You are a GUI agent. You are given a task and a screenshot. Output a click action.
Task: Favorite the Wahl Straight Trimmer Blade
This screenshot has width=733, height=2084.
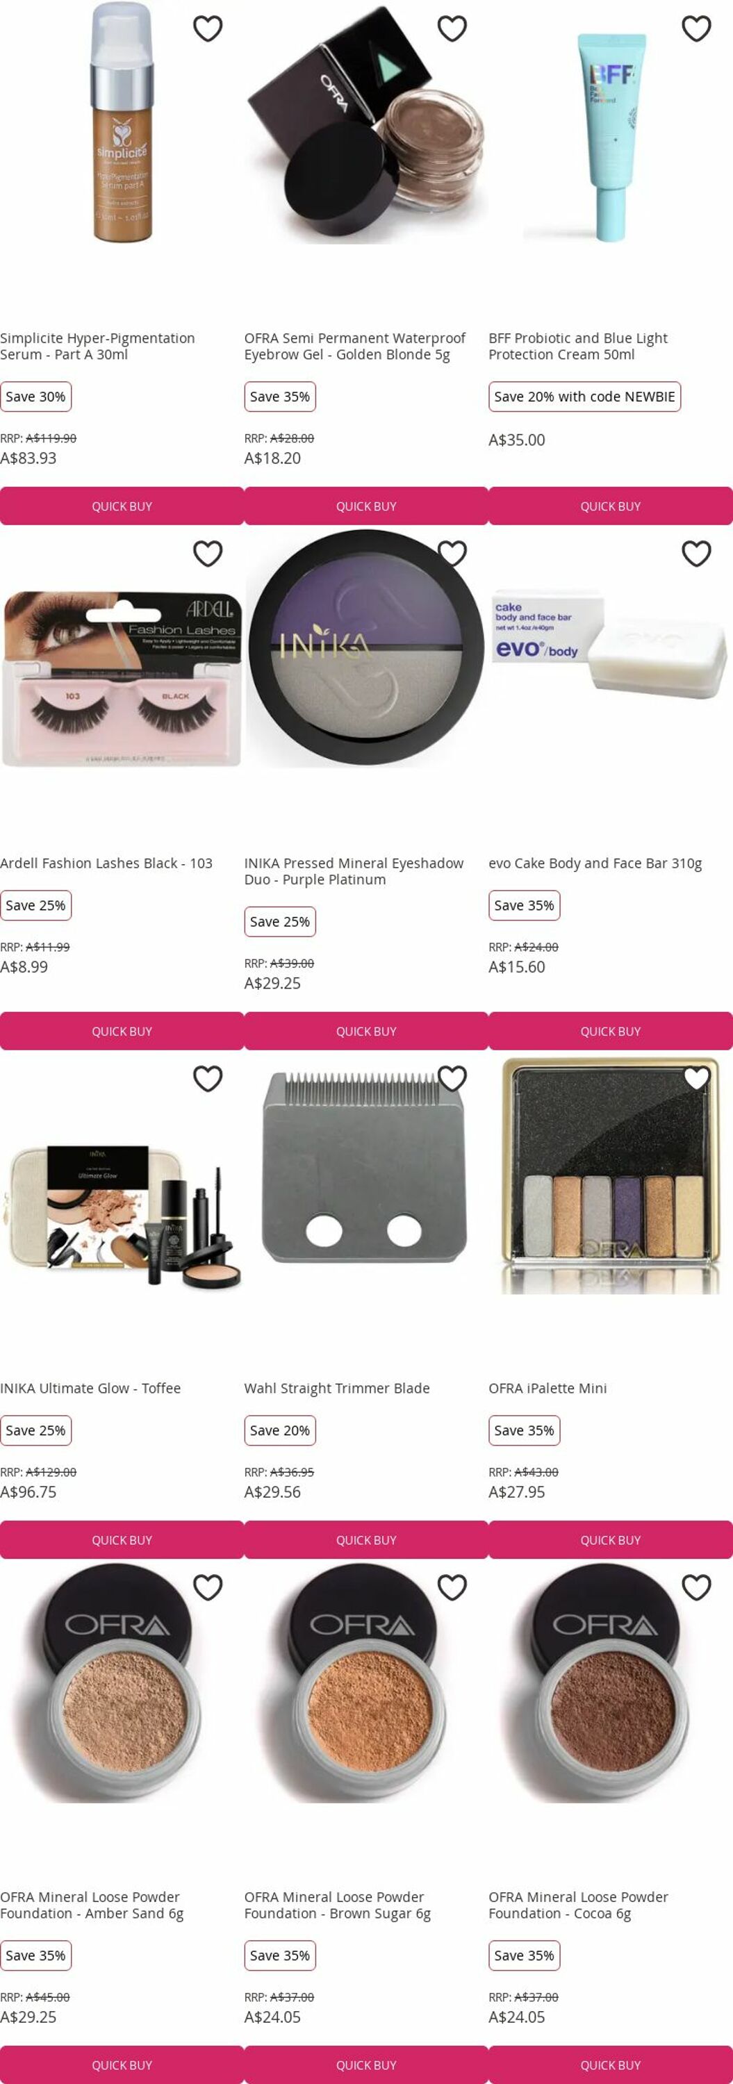tap(452, 1078)
